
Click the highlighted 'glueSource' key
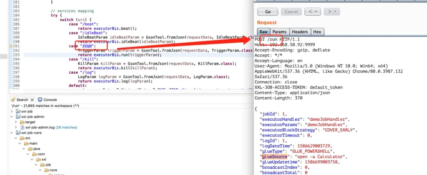pos(275,157)
